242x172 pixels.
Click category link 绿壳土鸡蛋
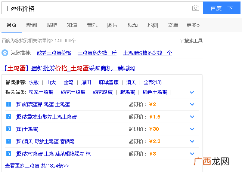[x=73, y=92]
